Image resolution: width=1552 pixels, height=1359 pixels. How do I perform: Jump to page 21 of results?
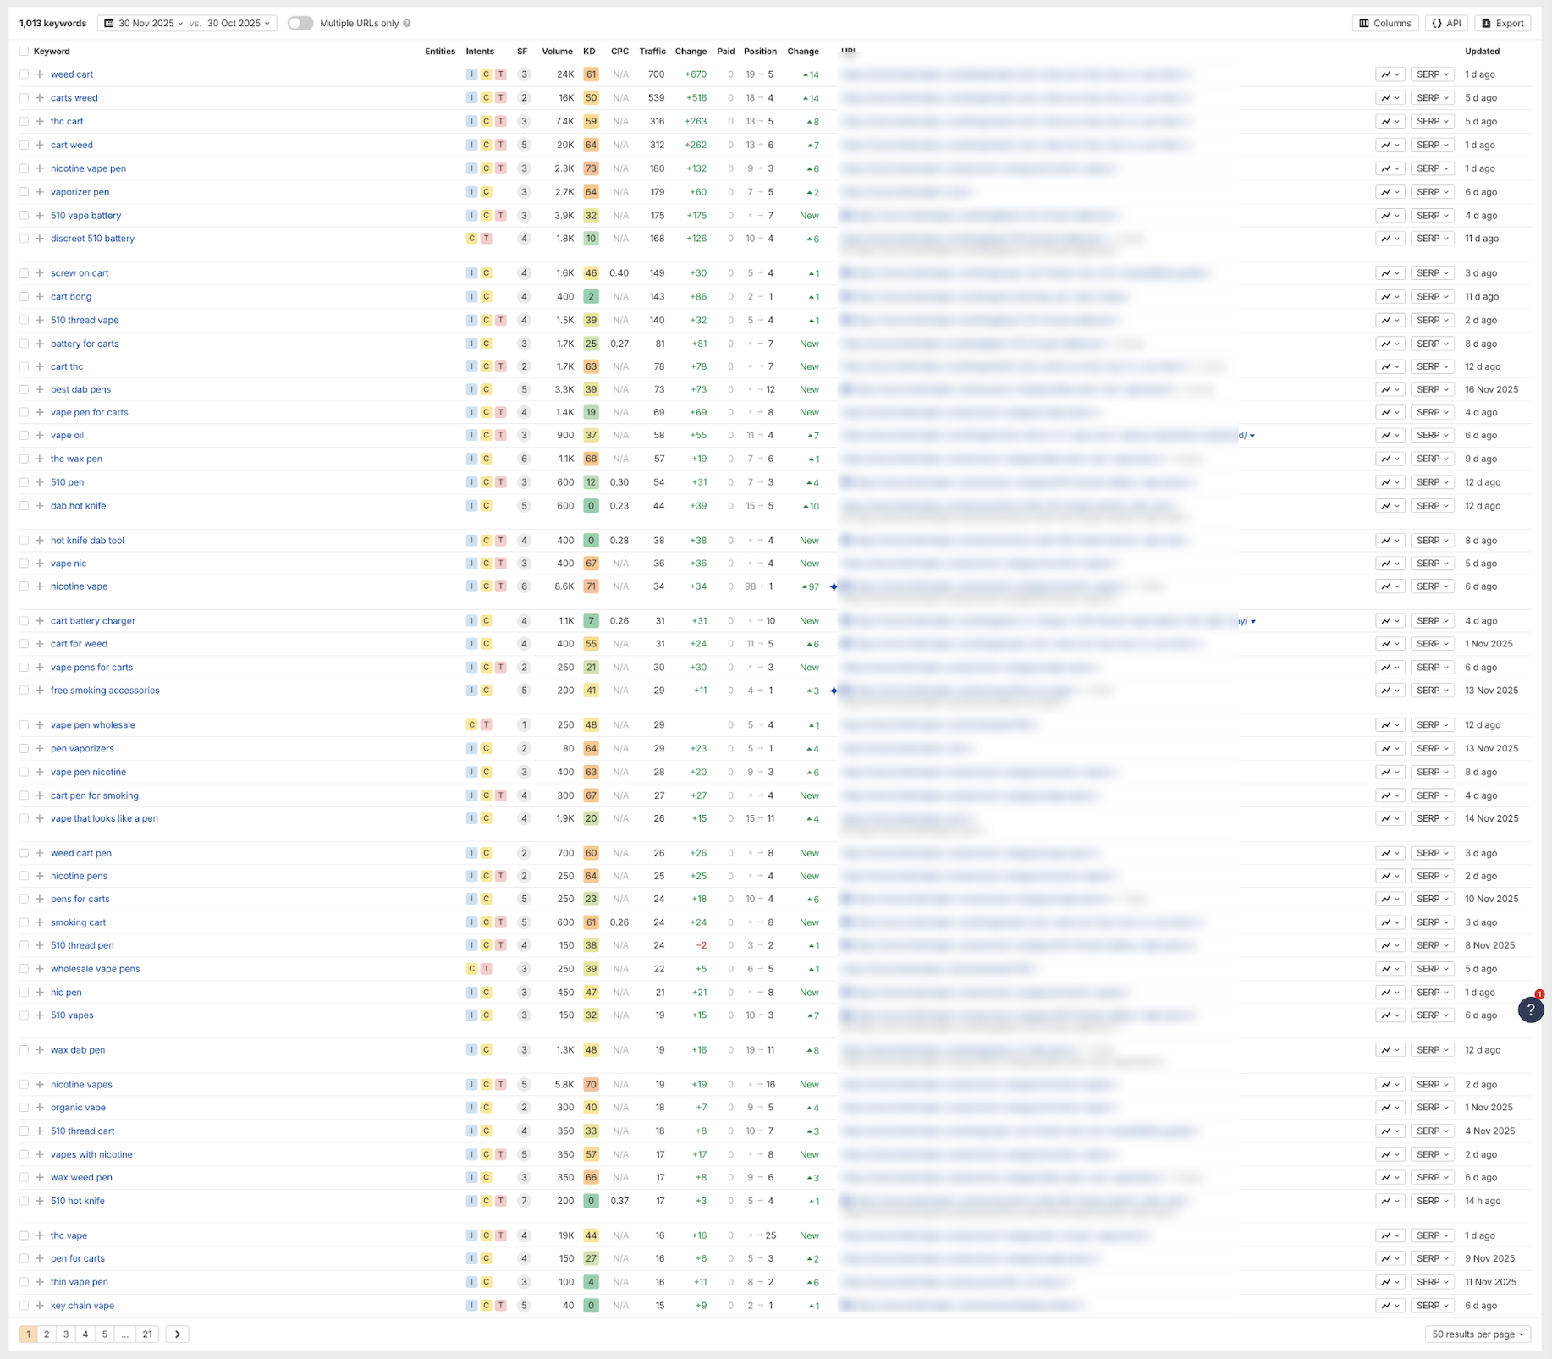(147, 1334)
